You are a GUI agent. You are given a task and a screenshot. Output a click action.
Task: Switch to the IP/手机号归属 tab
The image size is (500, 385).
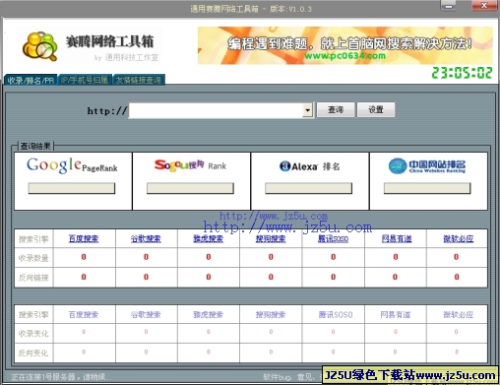coord(85,80)
